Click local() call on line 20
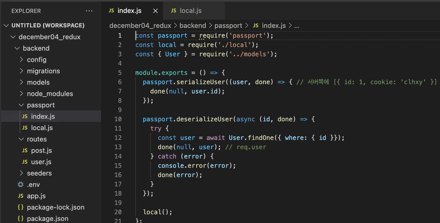Viewport: 440px width, 223px height. (156, 212)
